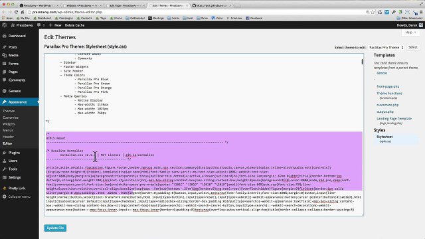The height and width of the screenshot is (239, 425).
Task: Go to Header under Appearance
Action: (x=9, y=137)
